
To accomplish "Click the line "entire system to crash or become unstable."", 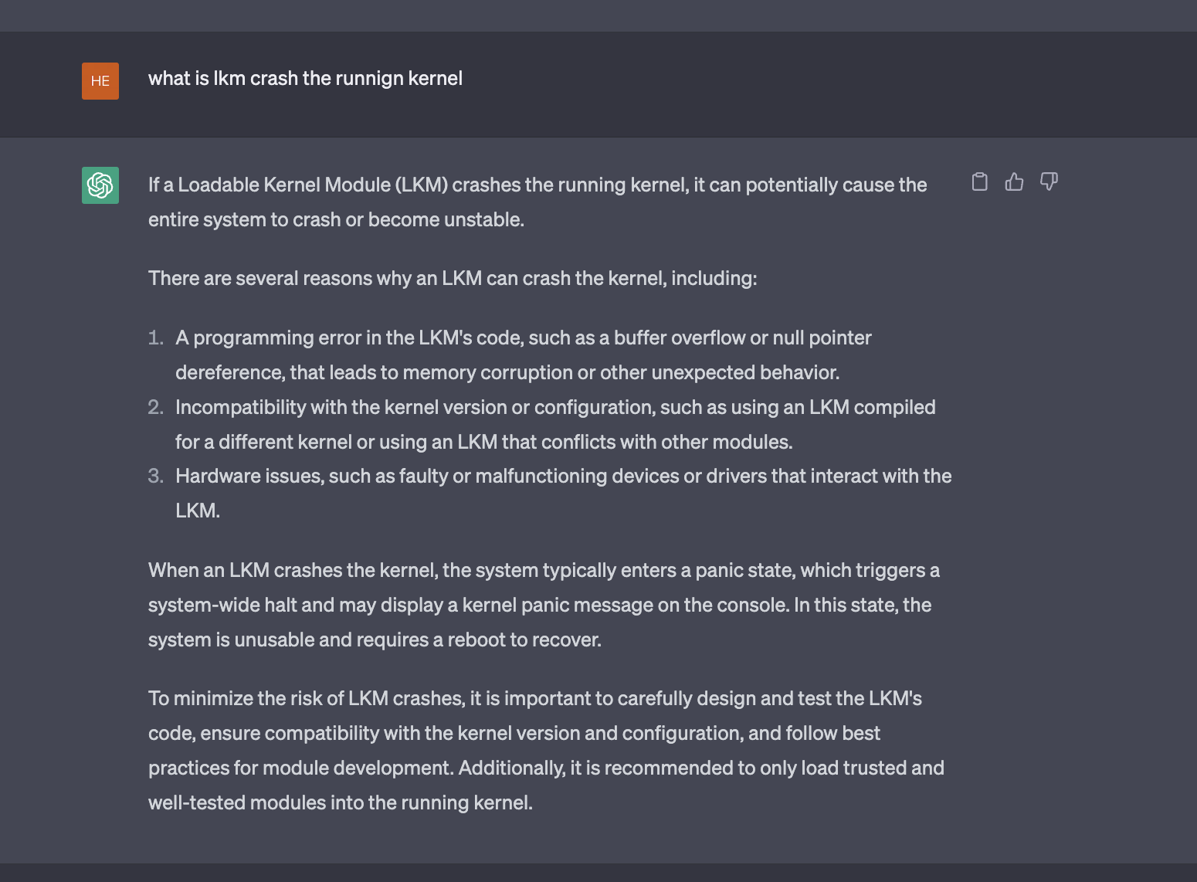I will click(x=336, y=220).
